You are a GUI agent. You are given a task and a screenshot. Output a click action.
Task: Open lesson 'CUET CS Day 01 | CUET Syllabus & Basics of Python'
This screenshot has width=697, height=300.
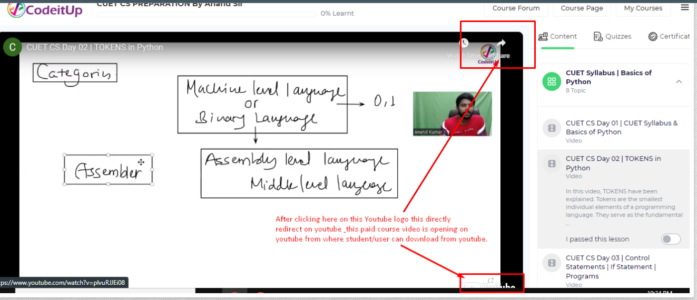tap(622, 128)
